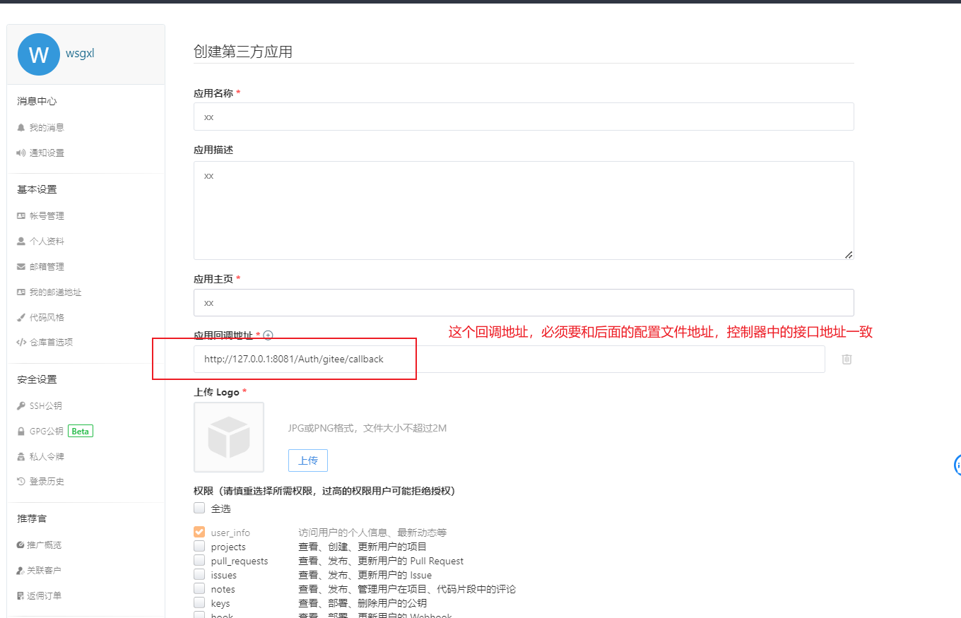Add another callback address via the plus icon
This screenshot has width=961, height=618.
click(269, 335)
